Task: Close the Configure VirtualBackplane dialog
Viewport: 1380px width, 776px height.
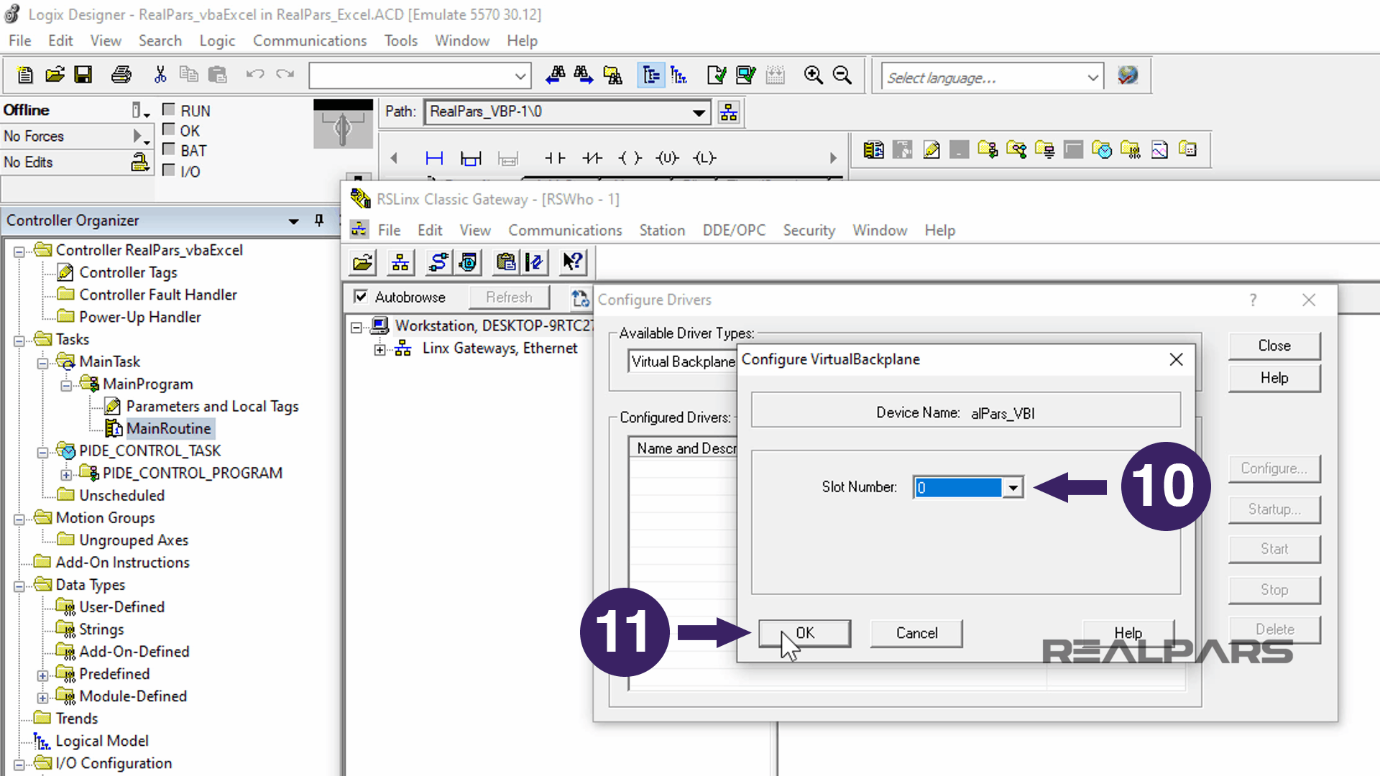Action: click(1176, 359)
